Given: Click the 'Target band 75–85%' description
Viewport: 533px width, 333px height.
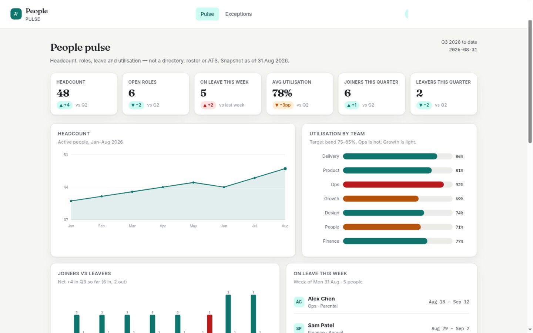Looking at the screenshot, I should [x=363, y=142].
